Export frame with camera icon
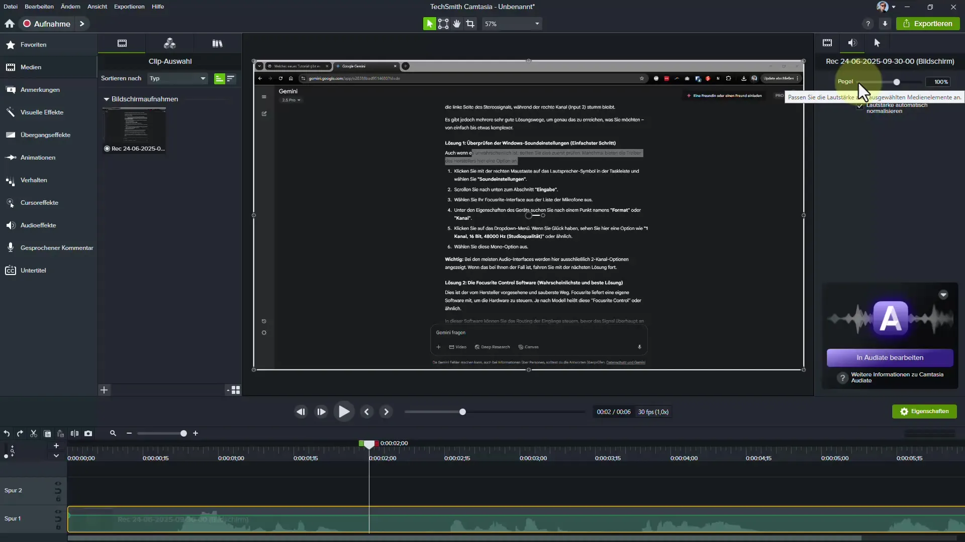 88,434
